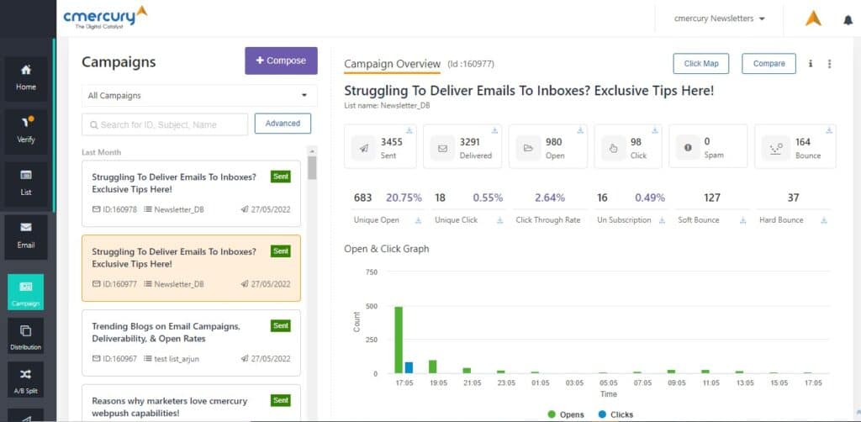Open the Email sidebar section
This screenshot has height=422, width=861.
point(26,235)
